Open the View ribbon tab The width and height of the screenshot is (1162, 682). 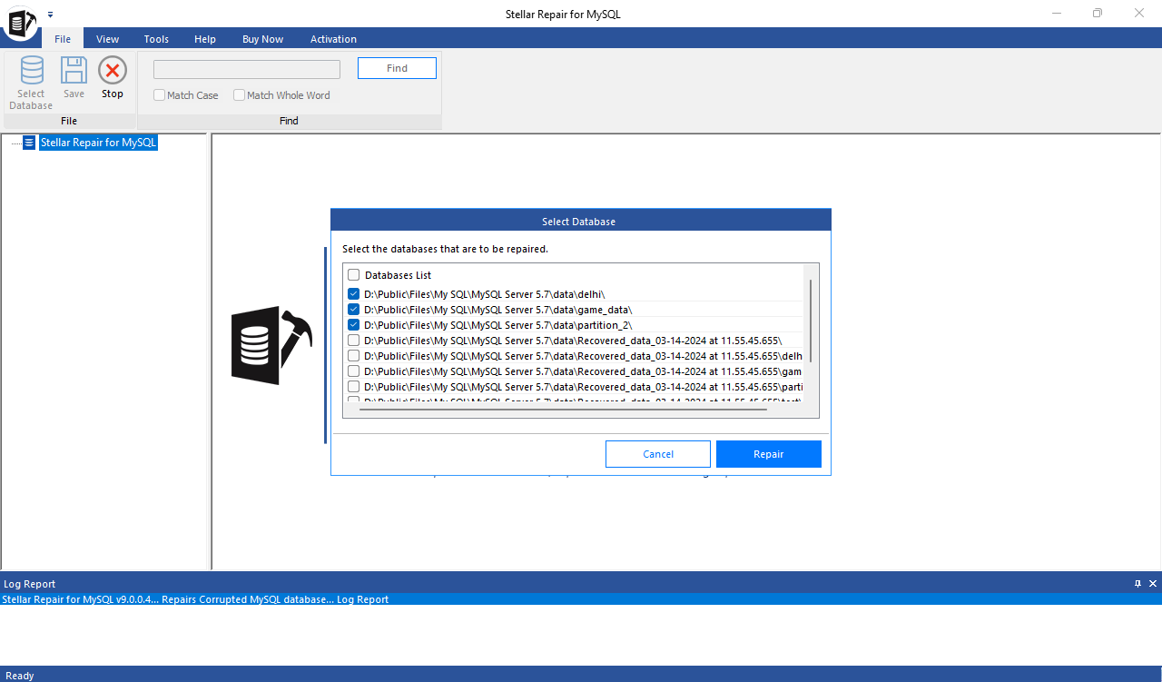(x=108, y=39)
